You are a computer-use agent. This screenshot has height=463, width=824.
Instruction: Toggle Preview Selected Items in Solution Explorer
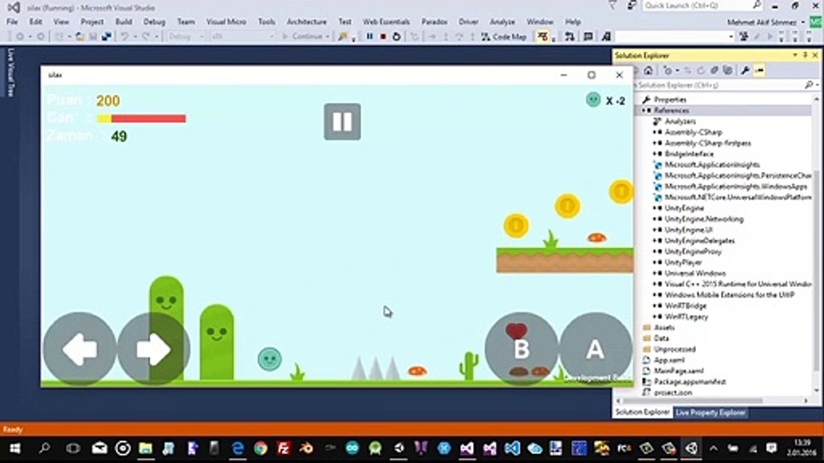[x=759, y=70]
